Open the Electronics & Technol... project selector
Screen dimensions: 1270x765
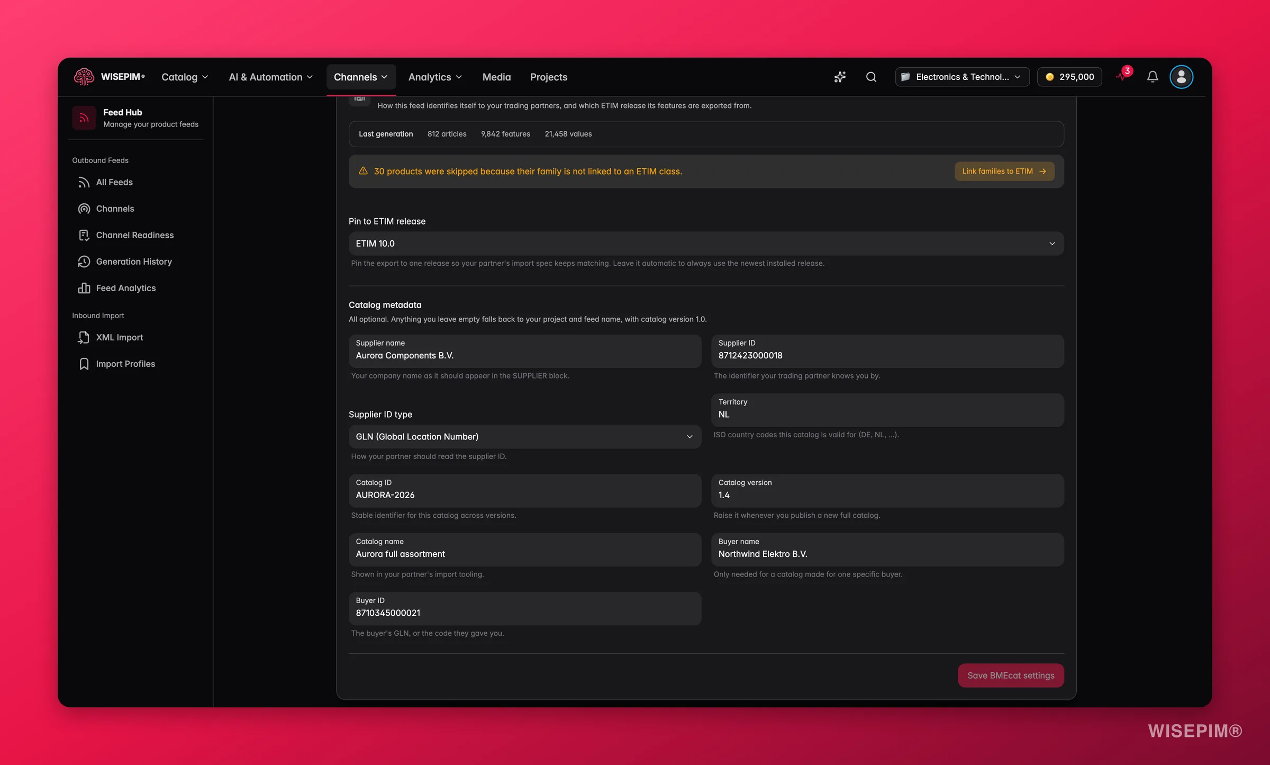click(x=961, y=77)
